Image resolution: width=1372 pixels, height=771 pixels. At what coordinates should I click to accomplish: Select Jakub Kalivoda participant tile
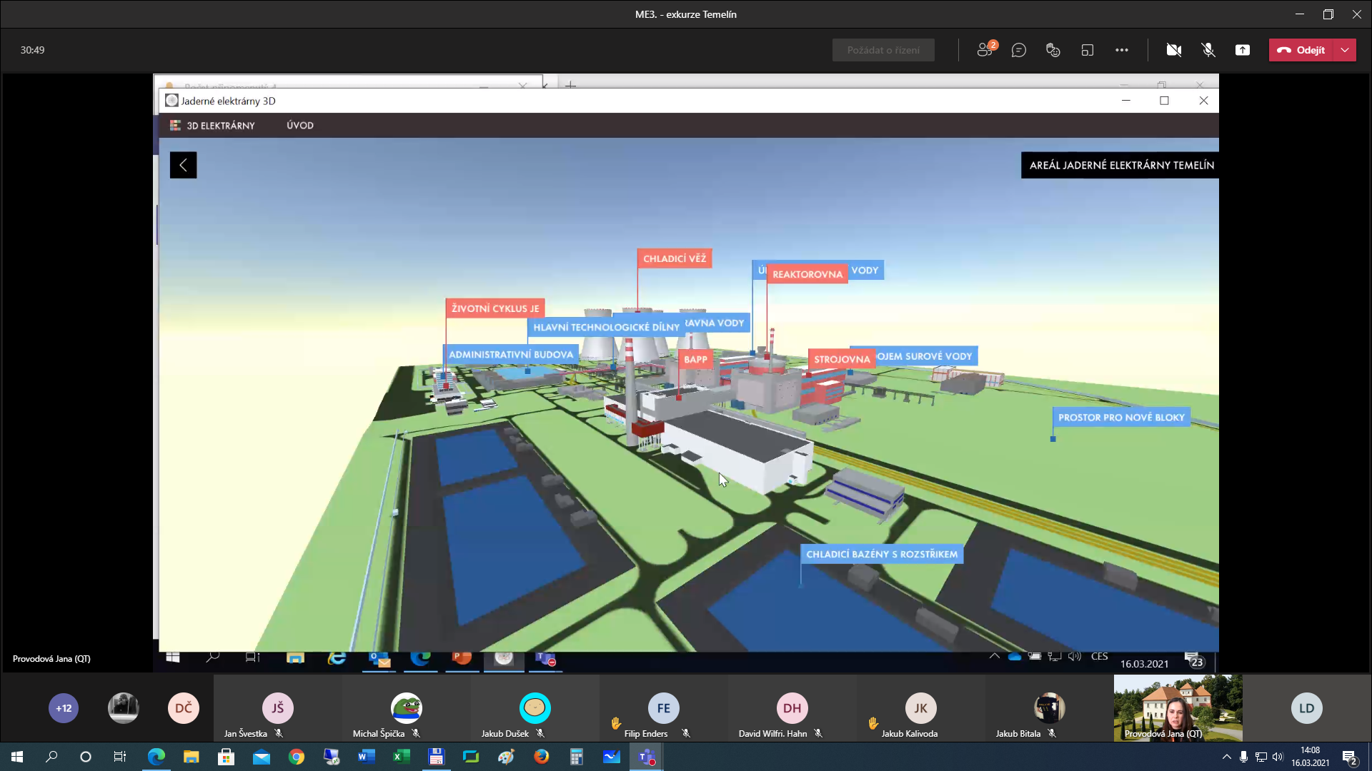click(x=921, y=708)
